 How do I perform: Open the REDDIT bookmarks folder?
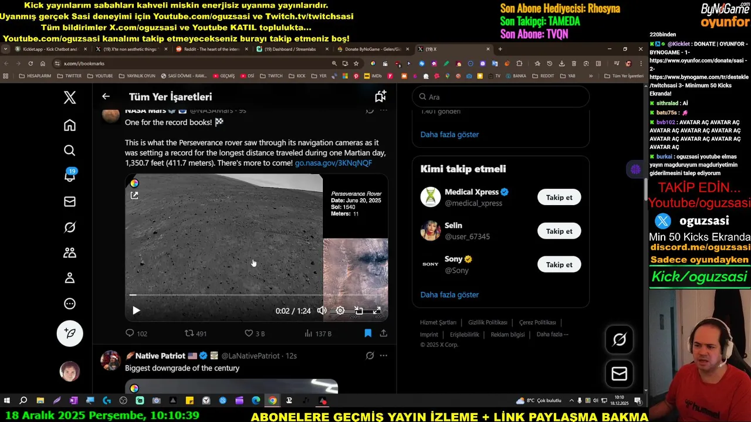pyautogui.click(x=543, y=76)
